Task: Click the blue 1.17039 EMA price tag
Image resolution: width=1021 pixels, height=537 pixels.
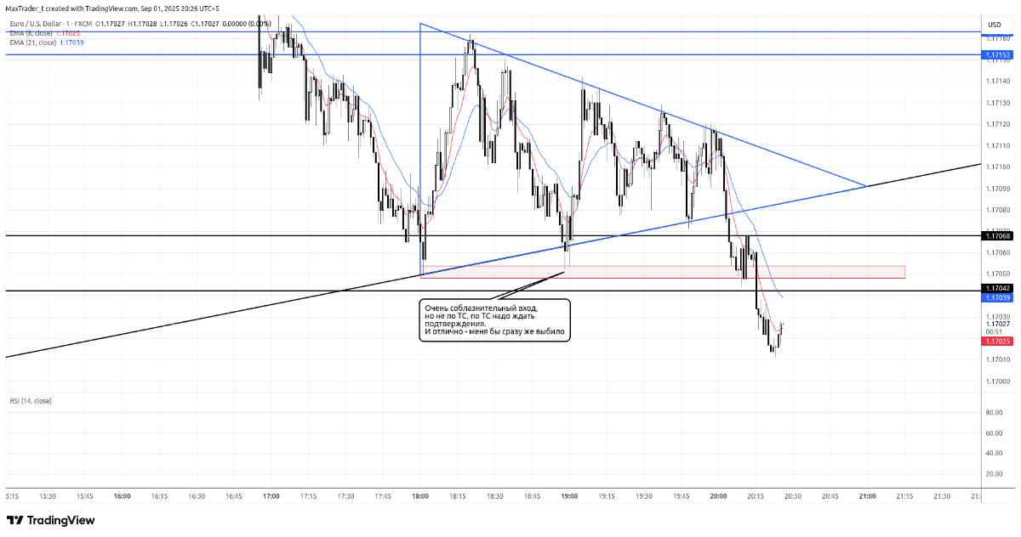Action: pyautogui.click(x=997, y=298)
